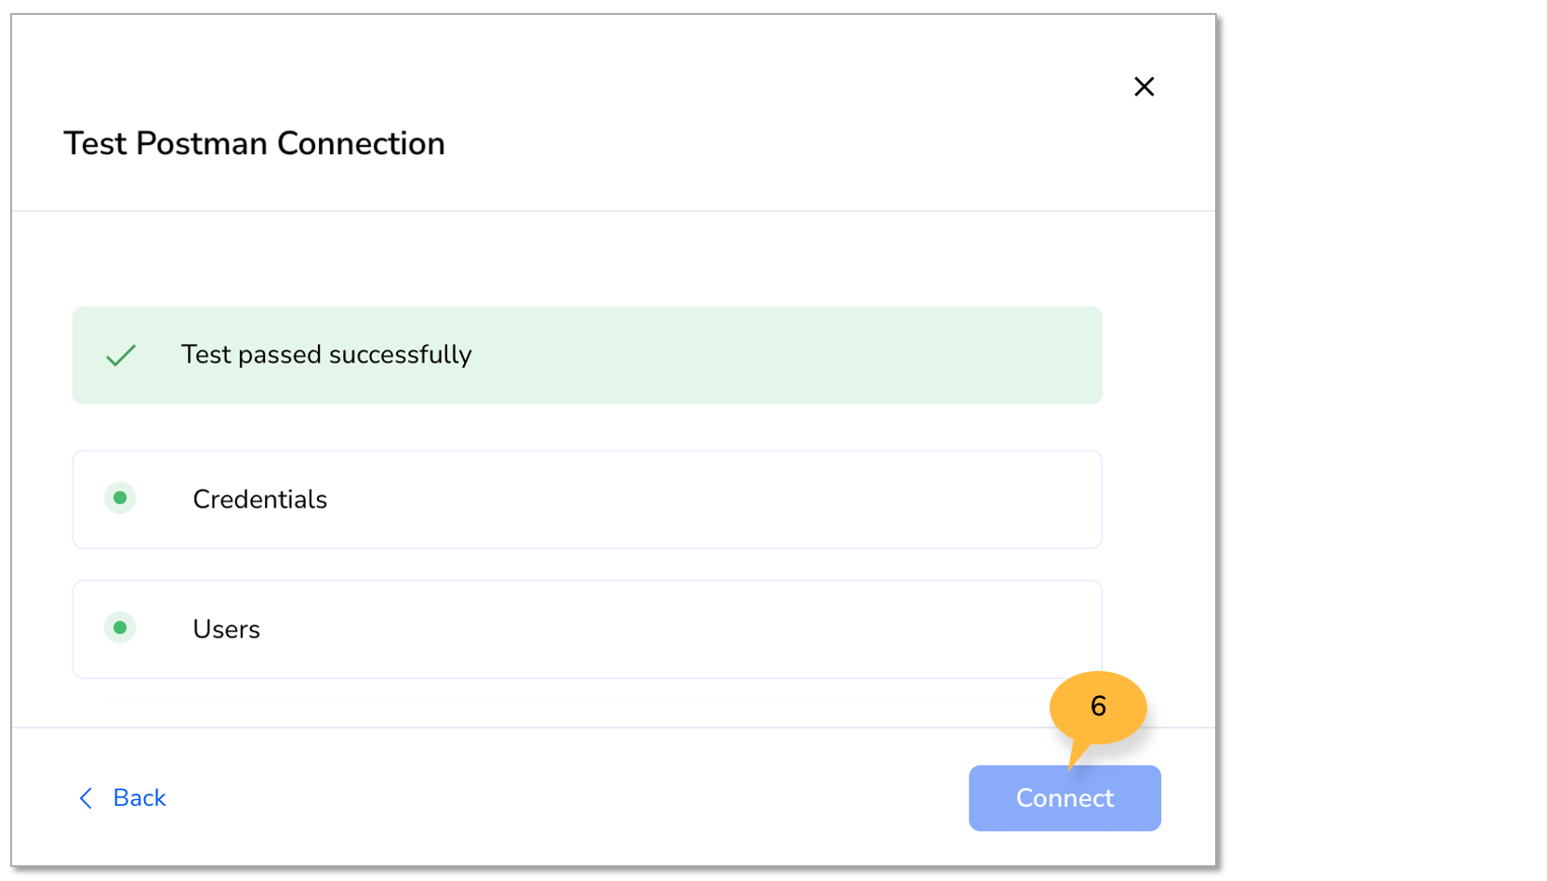
Task: Click the green status dot beside Users
Action: click(x=120, y=628)
